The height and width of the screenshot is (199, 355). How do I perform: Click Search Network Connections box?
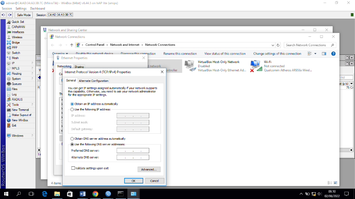tap(310, 45)
